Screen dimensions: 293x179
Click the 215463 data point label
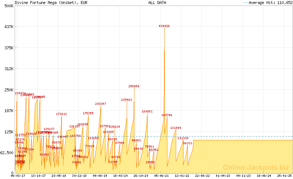pos(126,100)
